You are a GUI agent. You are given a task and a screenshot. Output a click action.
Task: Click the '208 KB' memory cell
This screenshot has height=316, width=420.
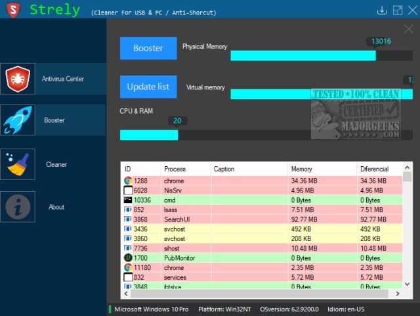(x=301, y=238)
